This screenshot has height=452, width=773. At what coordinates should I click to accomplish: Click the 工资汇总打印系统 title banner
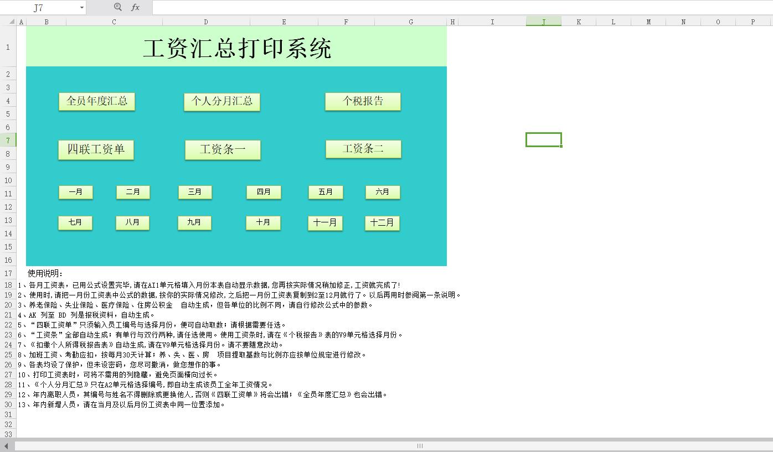coord(238,48)
